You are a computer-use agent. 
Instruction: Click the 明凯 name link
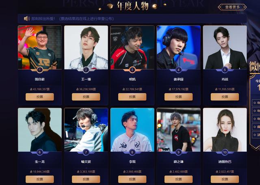(132, 79)
